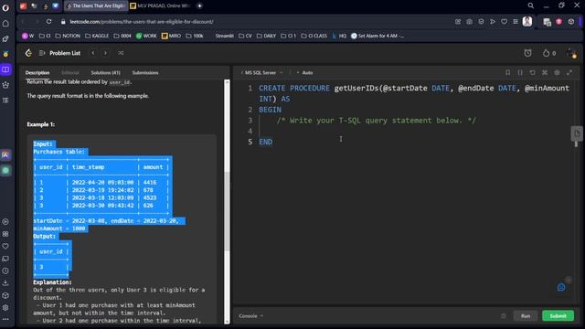
Task: Expand the Console panel
Action: tap(250, 316)
